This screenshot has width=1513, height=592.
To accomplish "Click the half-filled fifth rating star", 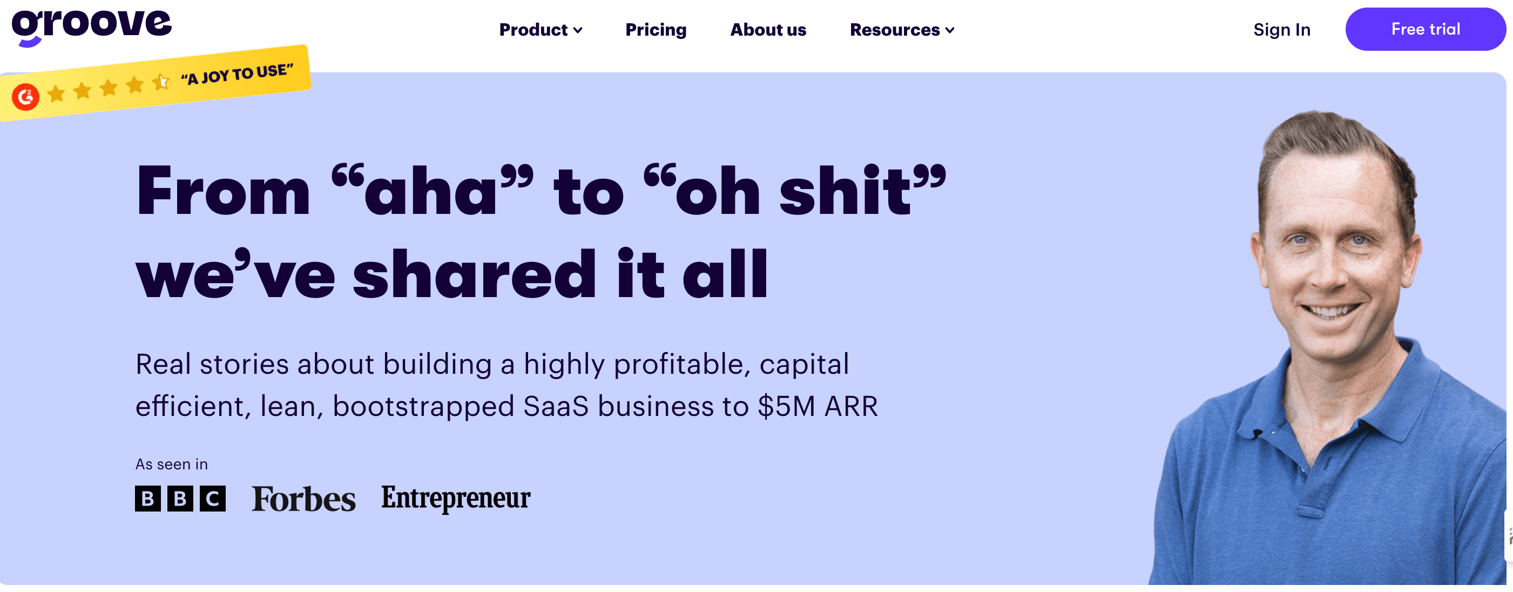I will 160,82.
